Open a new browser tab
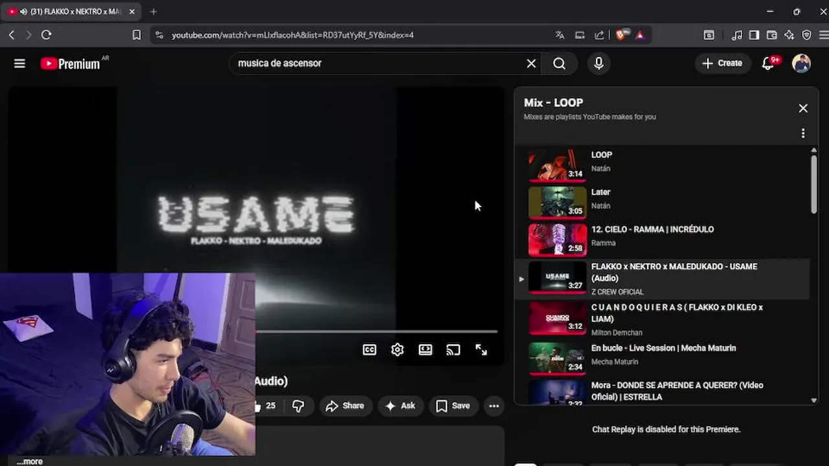 coord(153,12)
